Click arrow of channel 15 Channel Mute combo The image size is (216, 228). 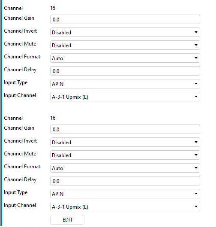[196, 45]
